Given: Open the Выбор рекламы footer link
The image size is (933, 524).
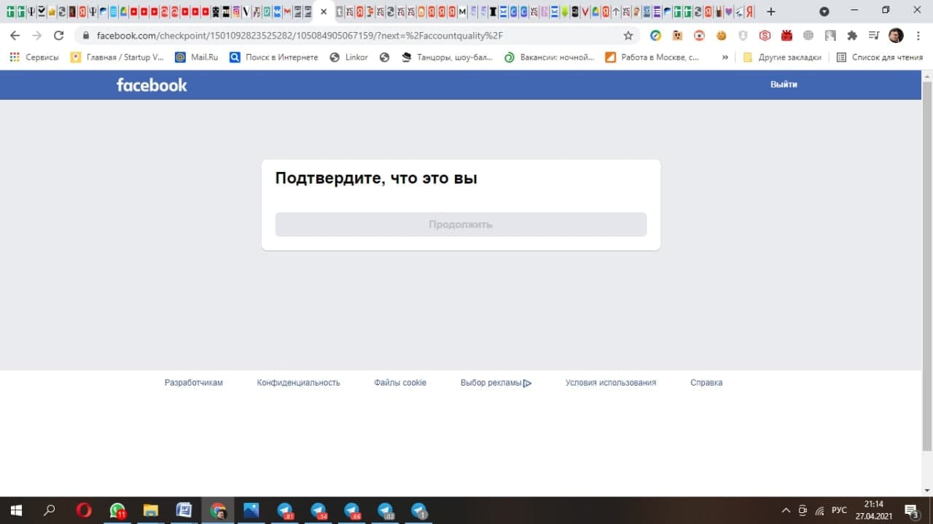Looking at the screenshot, I should point(496,383).
